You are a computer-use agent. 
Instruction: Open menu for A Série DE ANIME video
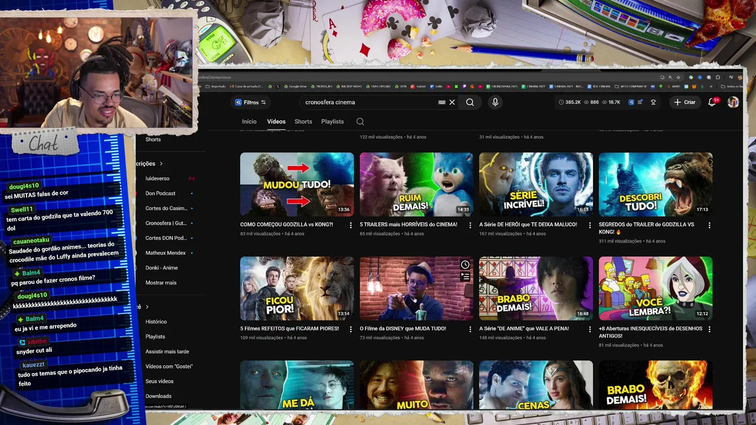589,329
